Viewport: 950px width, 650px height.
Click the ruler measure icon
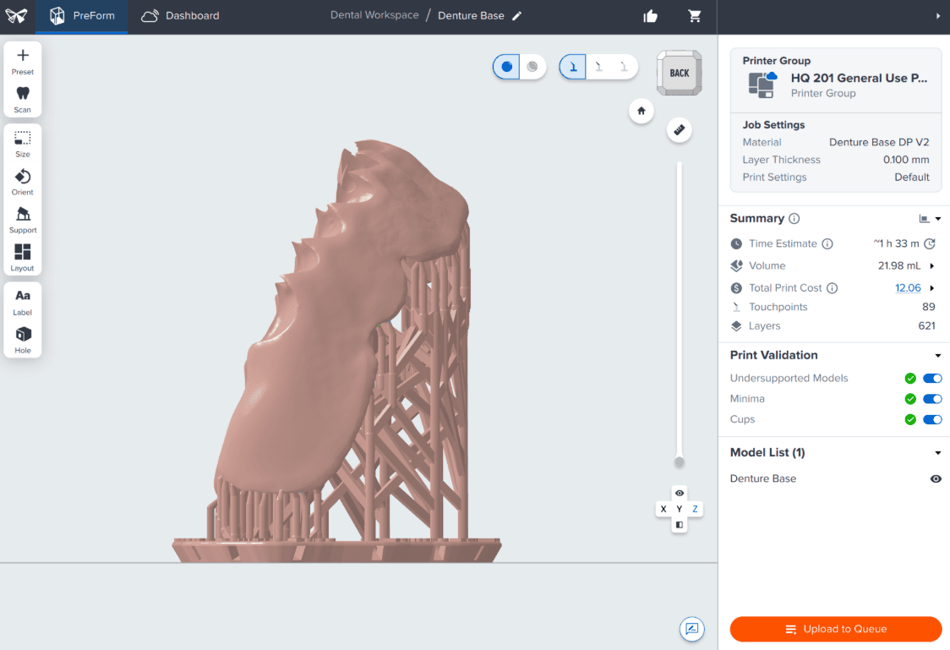(680, 129)
